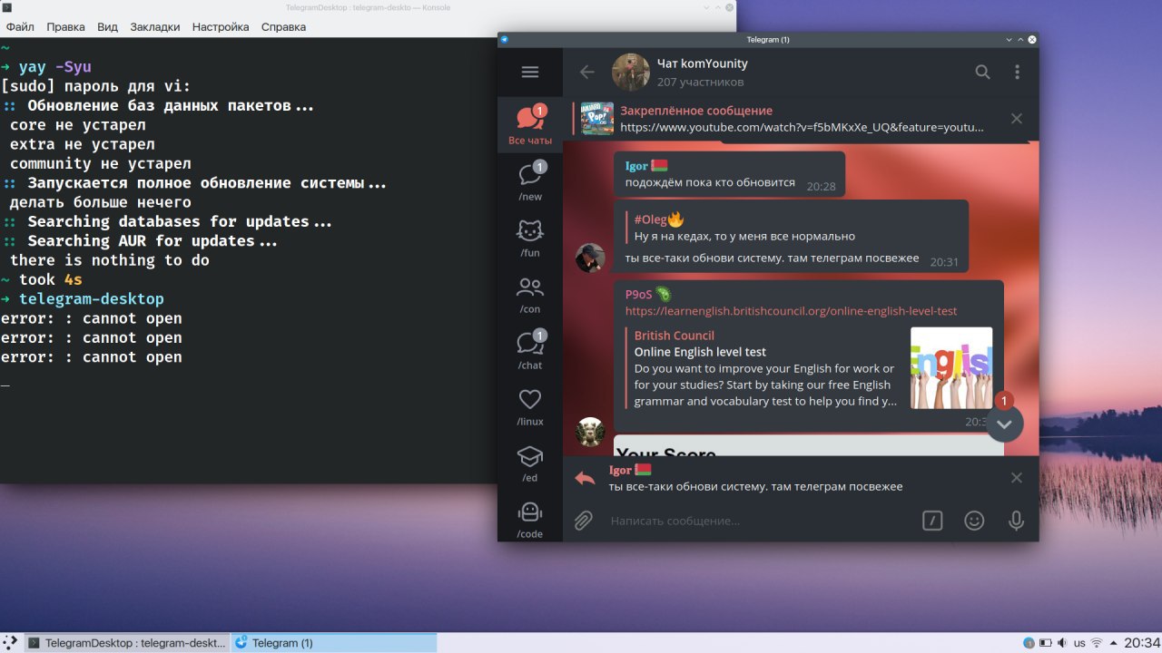Open the 'Закладки' menu in Konsole
1162x653 pixels.
(x=155, y=27)
